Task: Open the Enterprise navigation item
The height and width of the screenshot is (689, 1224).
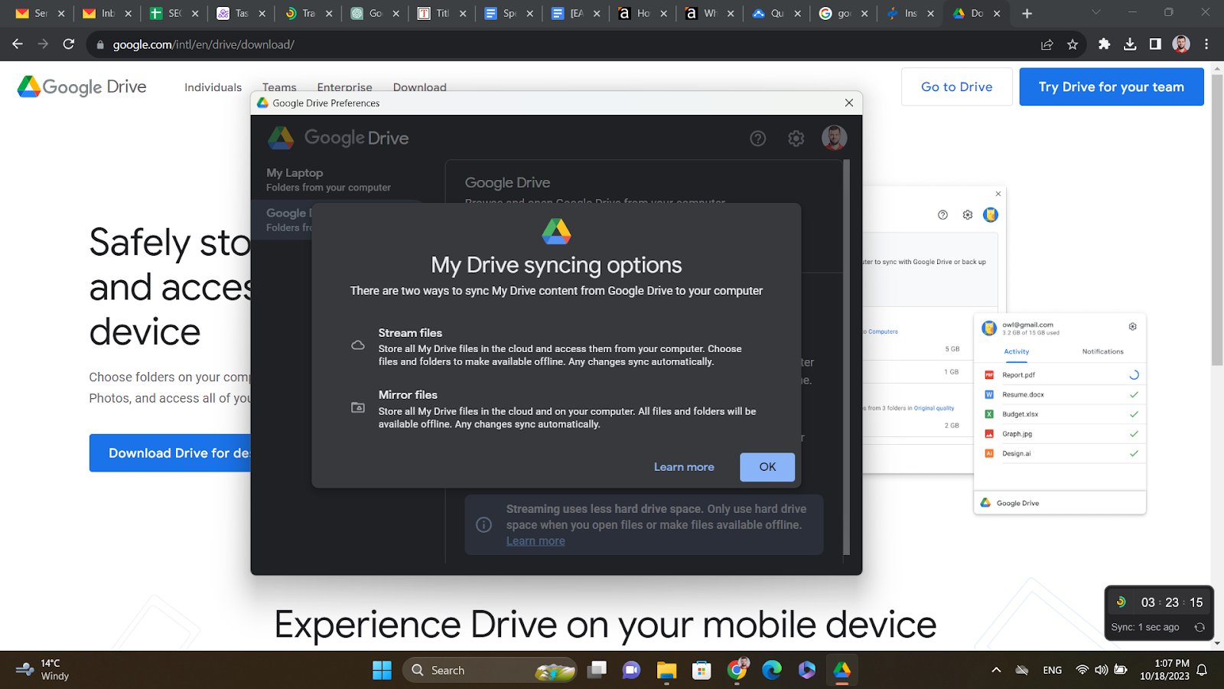Action: click(344, 87)
